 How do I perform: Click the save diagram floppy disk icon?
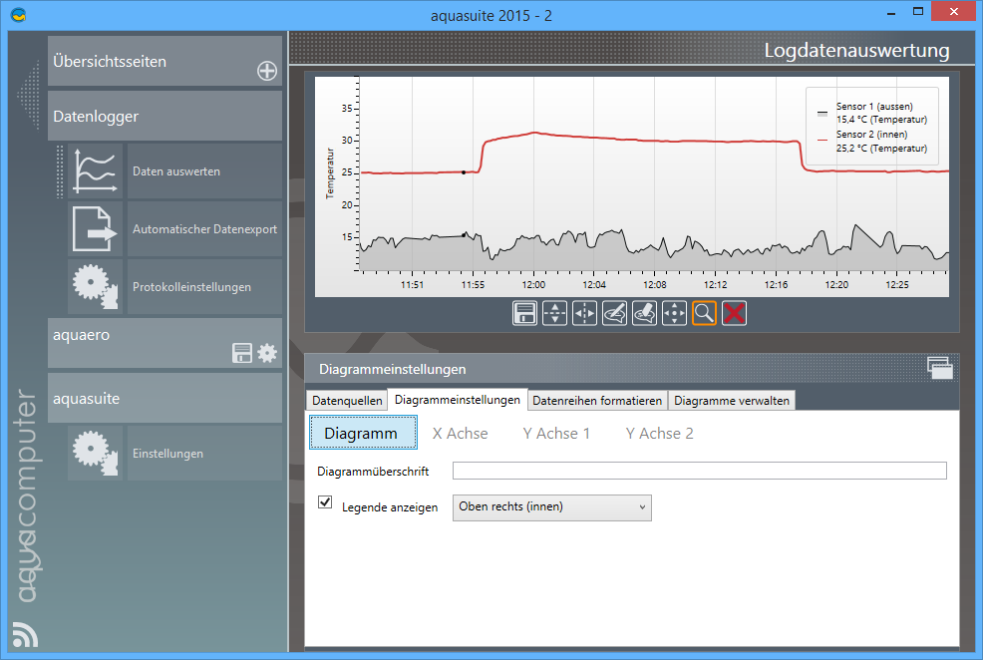tap(525, 313)
